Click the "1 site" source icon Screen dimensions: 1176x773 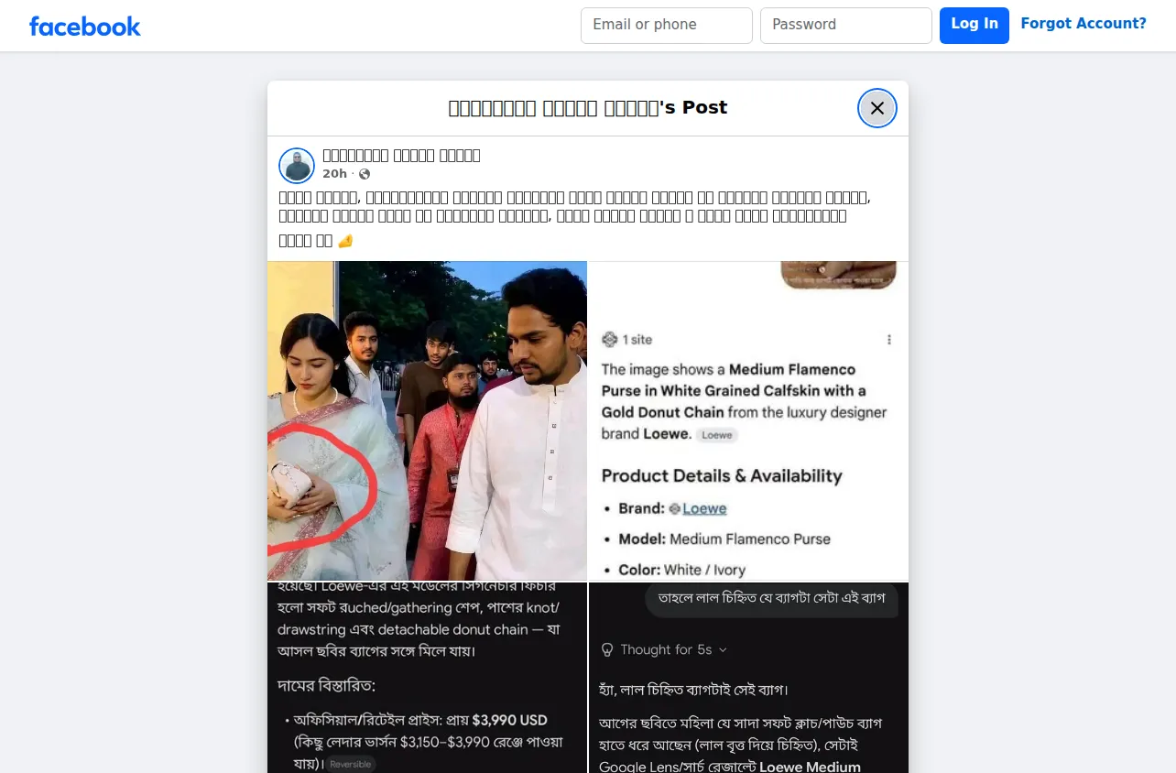click(610, 340)
